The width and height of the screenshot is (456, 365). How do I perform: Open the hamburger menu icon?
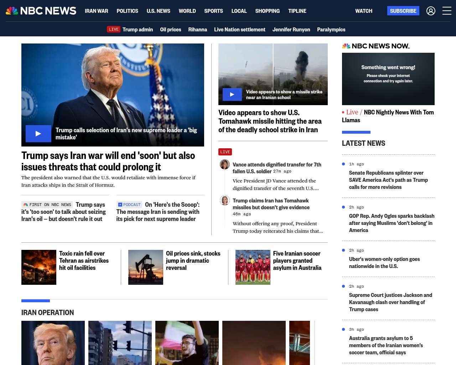point(447,11)
